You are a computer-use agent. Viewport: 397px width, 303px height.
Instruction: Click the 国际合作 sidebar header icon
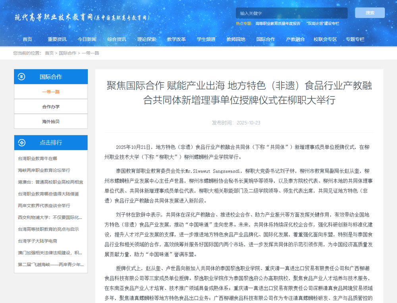click(22, 77)
